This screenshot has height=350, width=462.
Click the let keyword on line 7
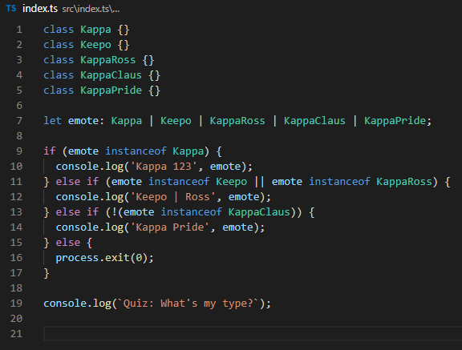(52, 121)
